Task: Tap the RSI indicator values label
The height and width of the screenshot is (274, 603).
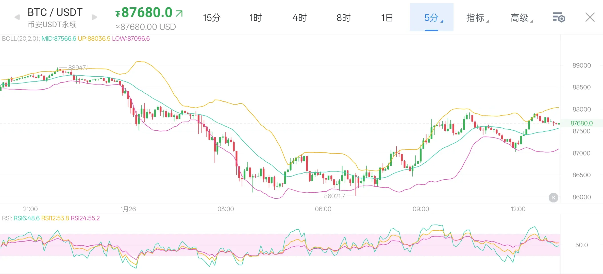Action: click(x=51, y=218)
